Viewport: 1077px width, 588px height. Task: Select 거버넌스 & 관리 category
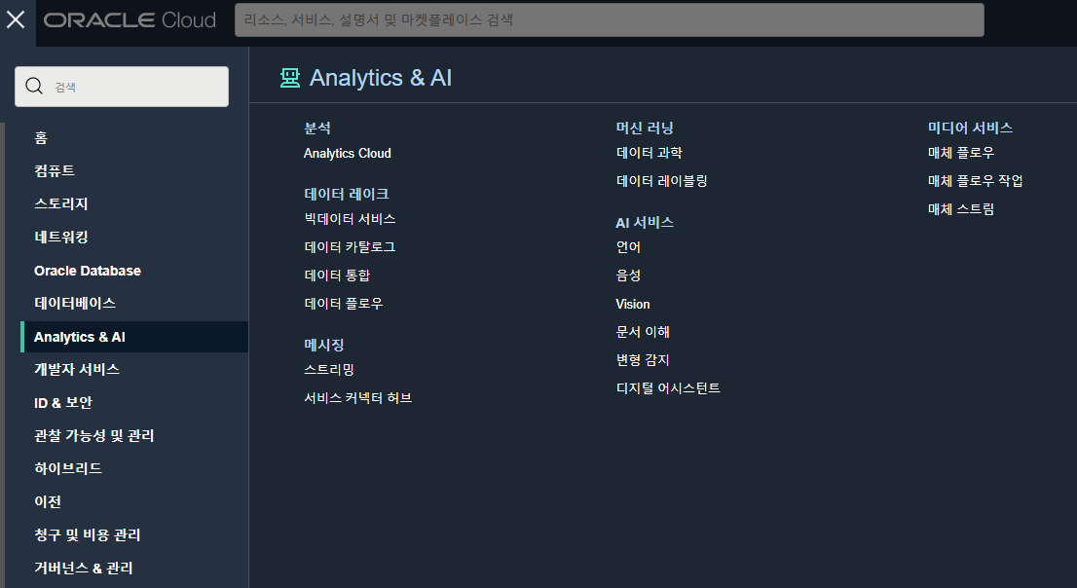click(83, 569)
